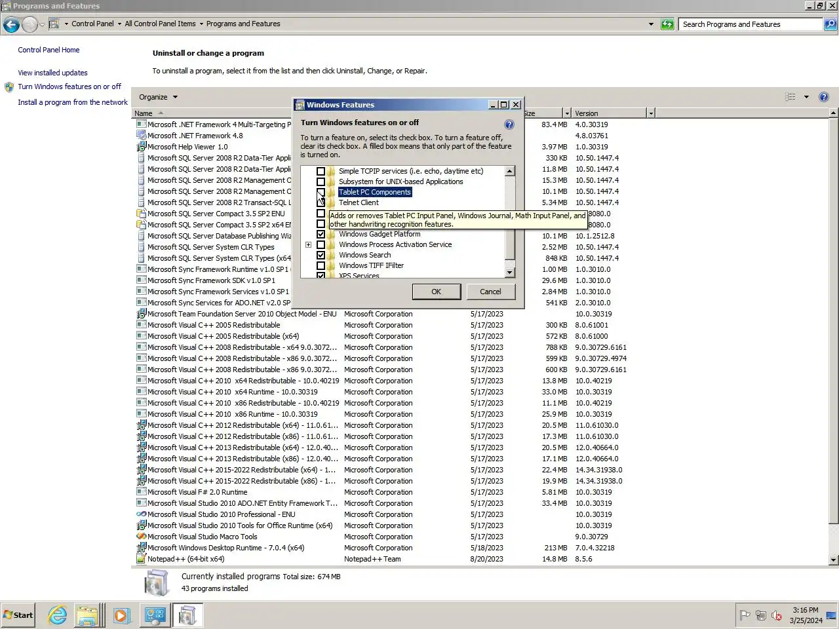Click scroll down arrow of programs list
The image size is (839, 629).
pos(833,560)
